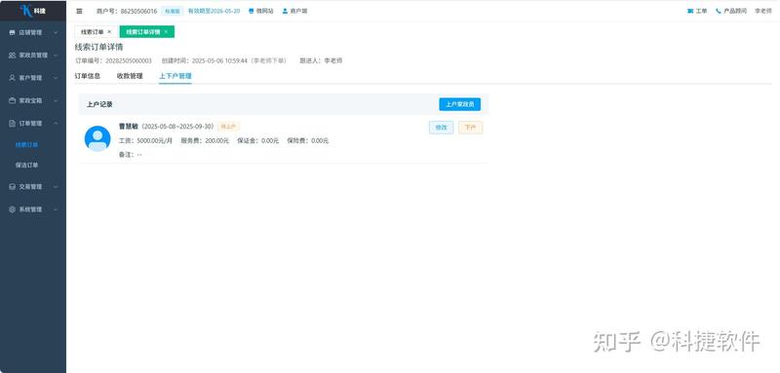Click the 保证金: 0.00元 value

258,141
